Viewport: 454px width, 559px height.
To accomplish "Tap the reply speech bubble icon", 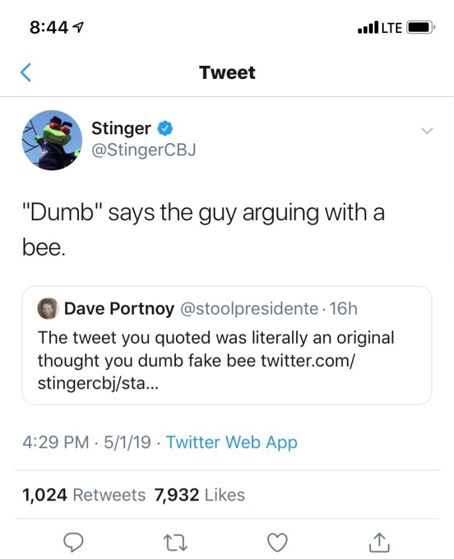I will [73, 542].
